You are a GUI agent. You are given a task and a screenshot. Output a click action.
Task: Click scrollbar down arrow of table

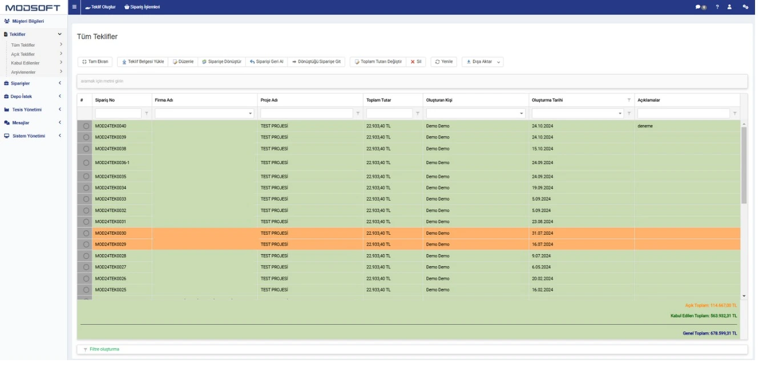(x=744, y=296)
